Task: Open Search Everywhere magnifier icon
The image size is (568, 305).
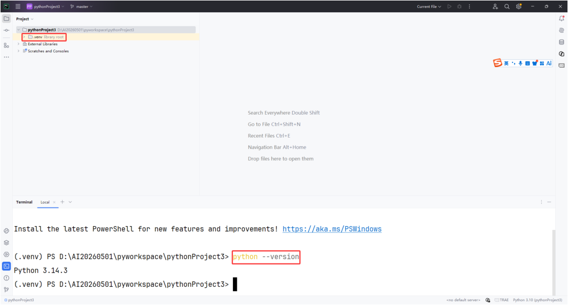Action: pos(507,6)
